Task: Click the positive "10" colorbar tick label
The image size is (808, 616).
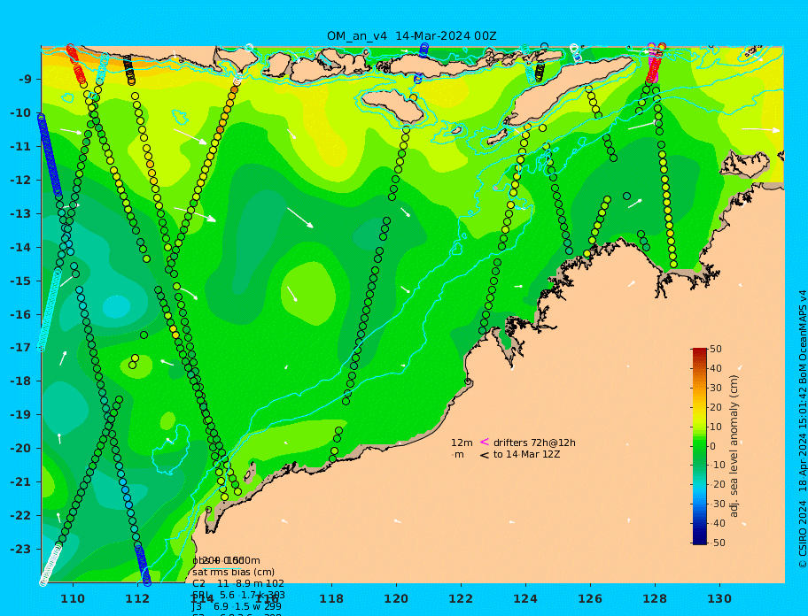Action: 716,427
